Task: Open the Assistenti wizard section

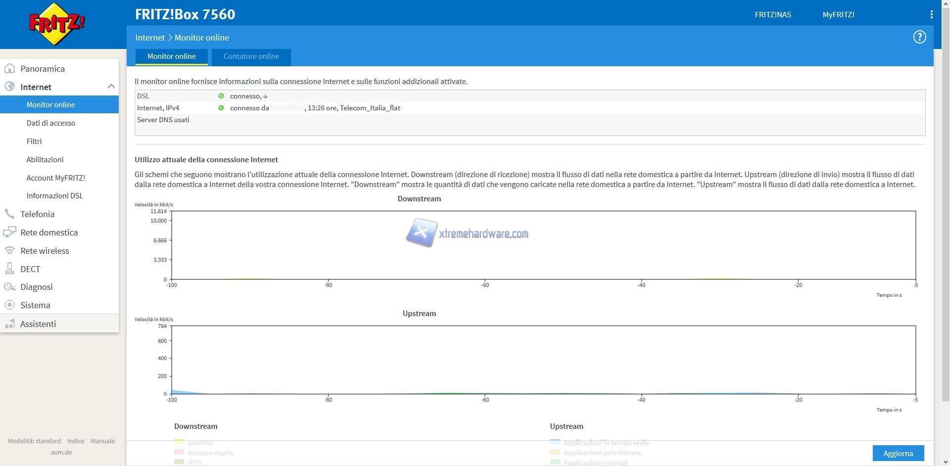Action: click(38, 324)
